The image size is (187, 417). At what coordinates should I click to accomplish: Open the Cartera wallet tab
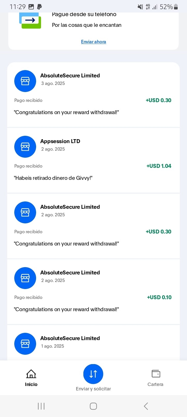[x=155, y=378]
